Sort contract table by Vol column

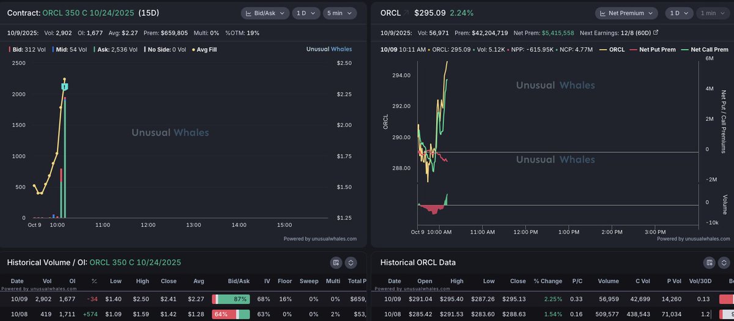point(46,281)
